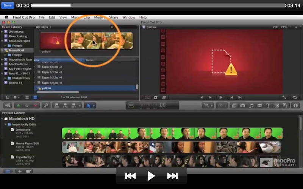Click the Done button on the video player
Viewport: 303px width, 189px height.
[x=8, y=5]
